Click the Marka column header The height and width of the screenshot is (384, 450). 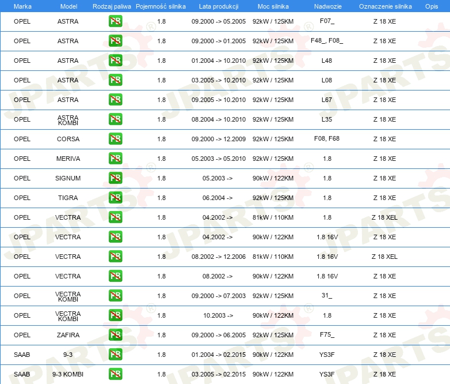(22, 6)
